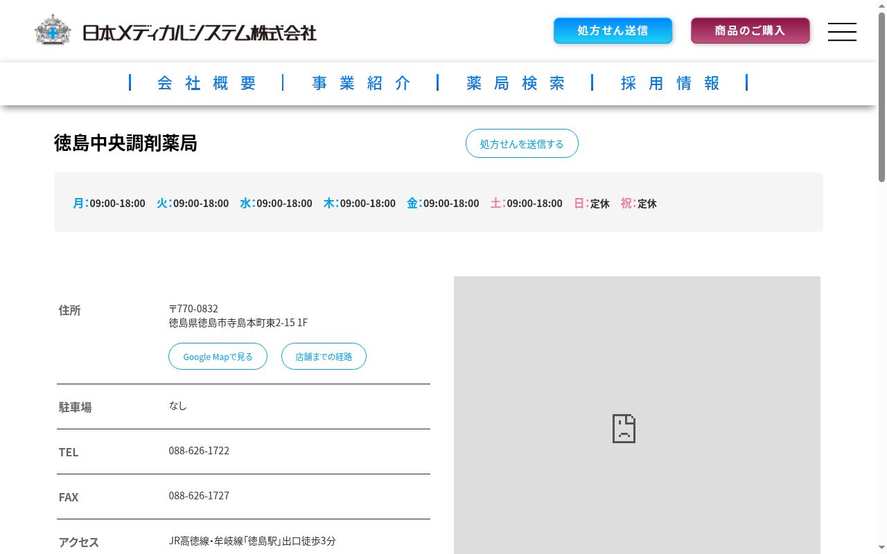Click the TEL number 088-626-1722
This screenshot has width=887, height=554.
tap(199, 451)
